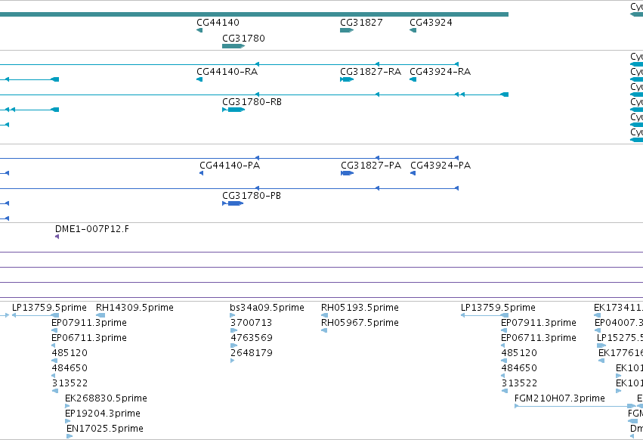The width and height of the screenshot is (643, 440).
Task: Select the long teal gene bar in top track
Action: pyautogui.click(x=254, y=14)
